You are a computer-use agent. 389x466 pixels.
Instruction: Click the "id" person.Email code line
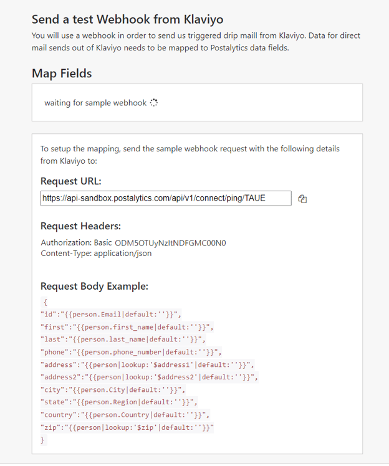click(x=111, y=315)
